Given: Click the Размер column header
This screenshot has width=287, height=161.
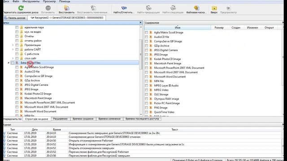Looking at the screenshot, I should [x=219, y=28].
